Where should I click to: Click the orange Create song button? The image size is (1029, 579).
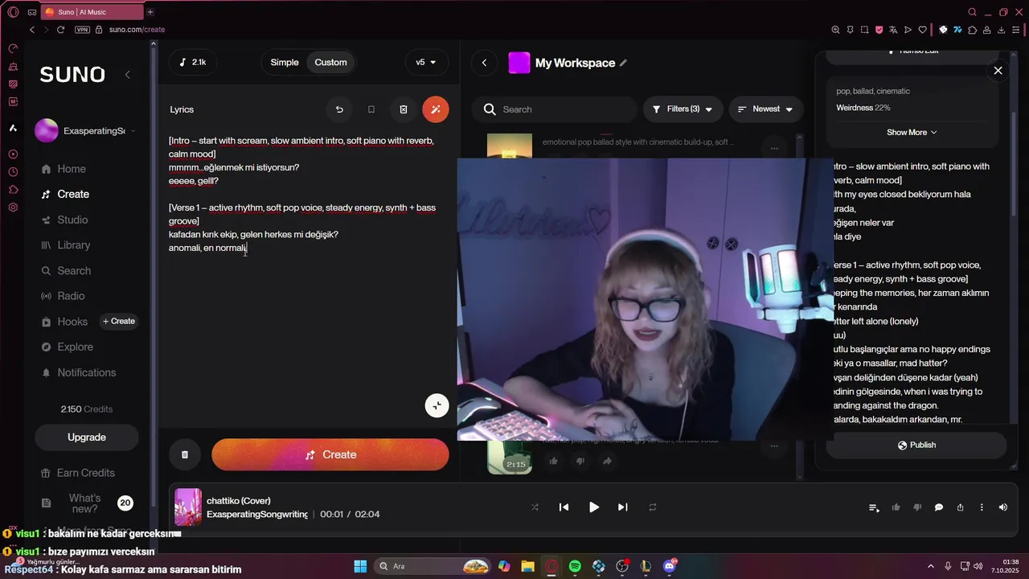[330, 454]
